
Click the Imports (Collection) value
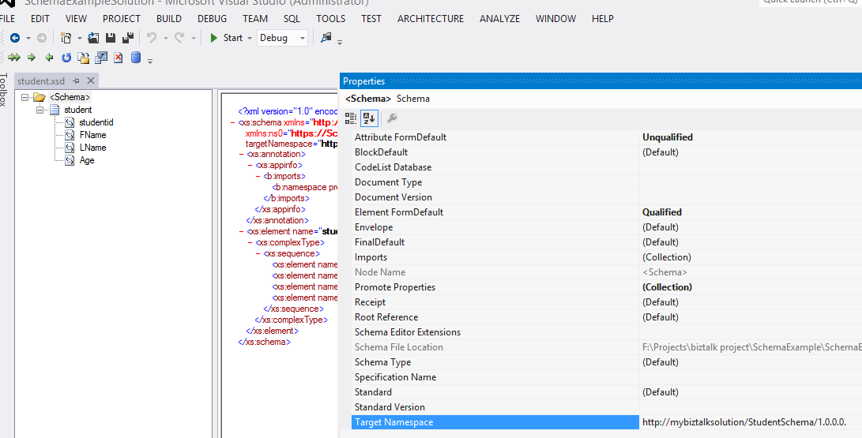666,256
